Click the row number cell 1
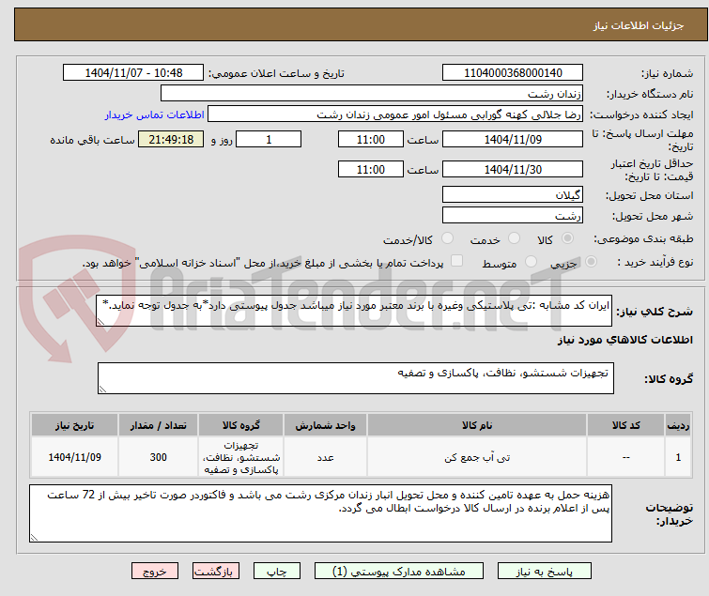 pyautogui.click(x=678, y=457)
